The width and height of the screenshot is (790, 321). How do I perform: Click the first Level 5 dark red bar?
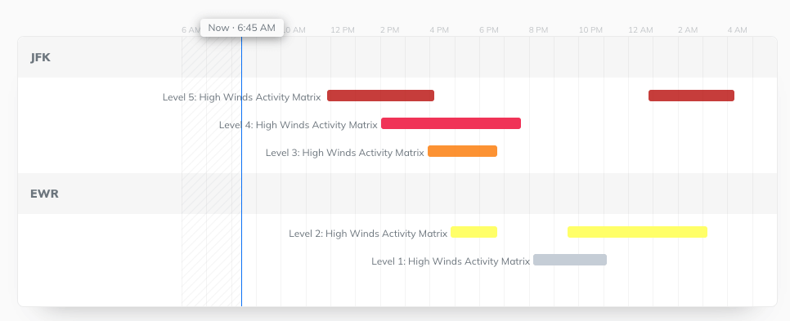coord(380,96)
